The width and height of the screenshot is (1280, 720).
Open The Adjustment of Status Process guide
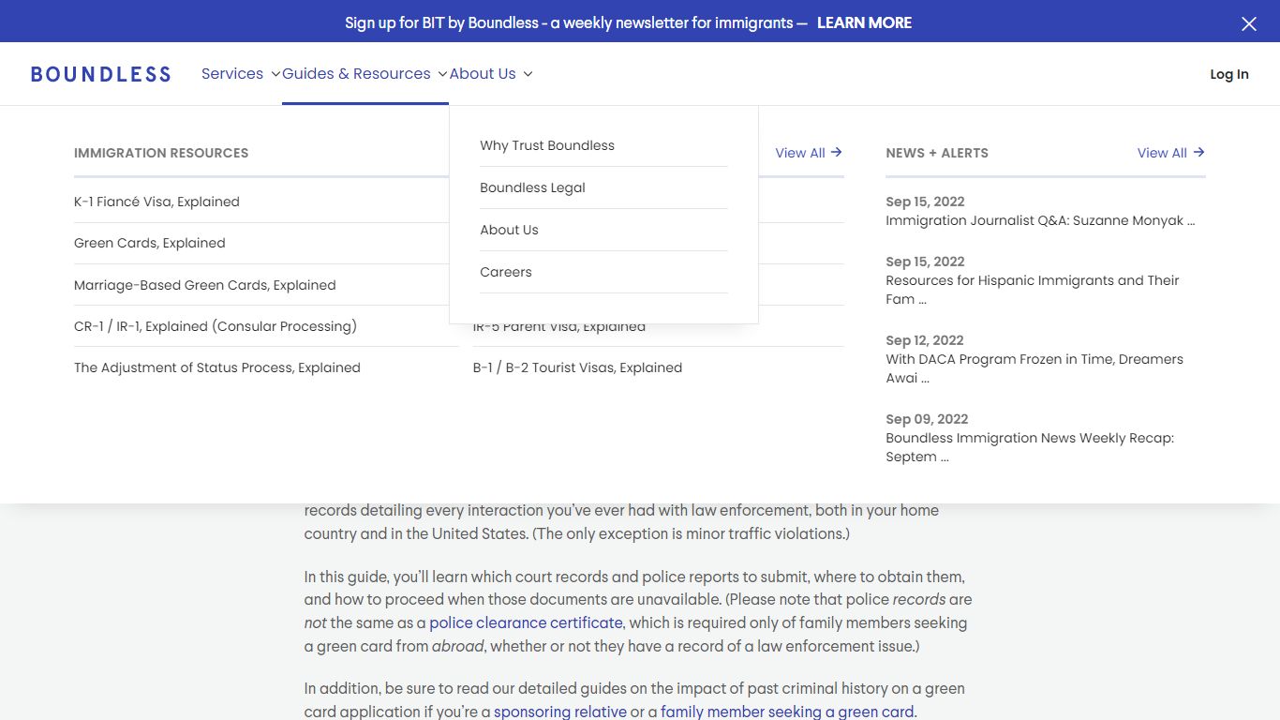pos(217,367)
